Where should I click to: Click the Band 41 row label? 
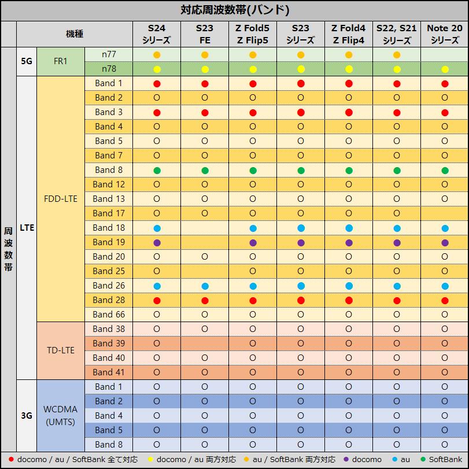pyautogui.click(x=108, y=372)
